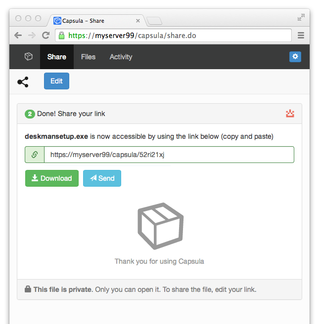Click the lock icon in the private notice
This screenshot has width=320, height=324.
tap(28, 289)
